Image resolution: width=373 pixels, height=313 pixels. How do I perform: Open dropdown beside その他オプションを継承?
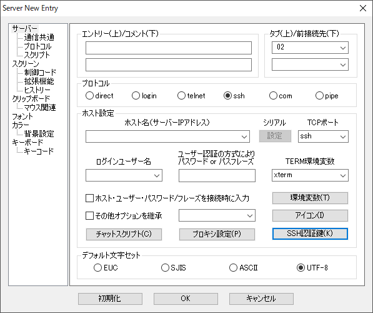pyautogui.click(x=217, y=215)
